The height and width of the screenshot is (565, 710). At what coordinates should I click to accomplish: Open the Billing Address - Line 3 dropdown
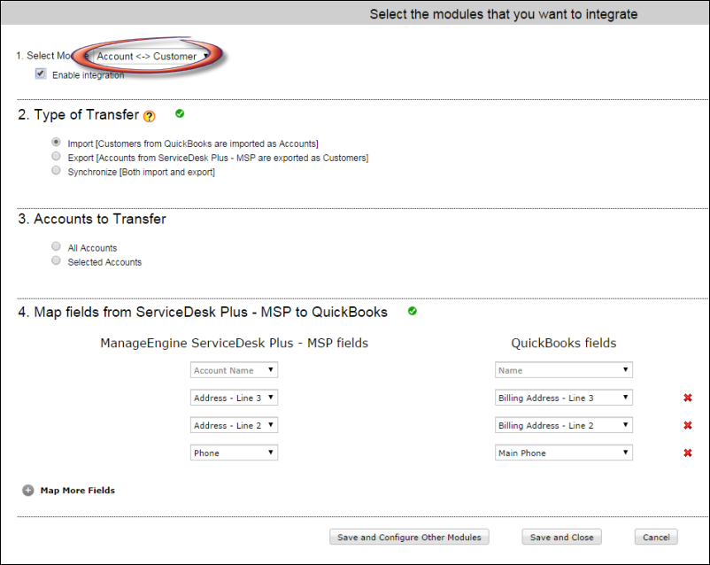pos(564,398)
